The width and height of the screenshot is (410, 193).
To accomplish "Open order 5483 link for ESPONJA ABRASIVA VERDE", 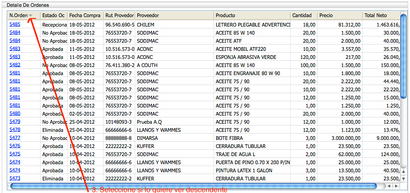I will coord(15,57).
